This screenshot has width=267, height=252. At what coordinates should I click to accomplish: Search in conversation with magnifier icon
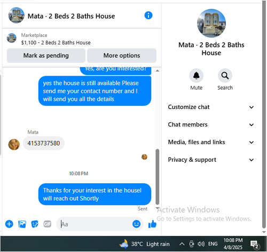(225, 76)
